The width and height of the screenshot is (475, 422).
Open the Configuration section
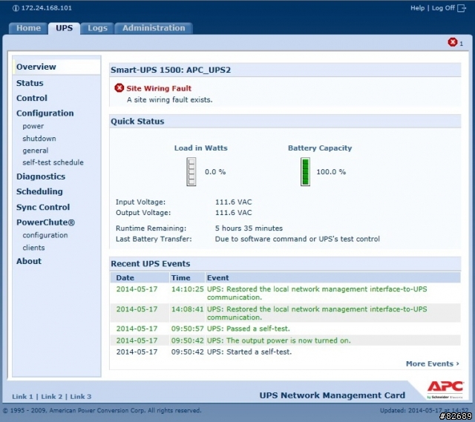[x=45, y=113]
